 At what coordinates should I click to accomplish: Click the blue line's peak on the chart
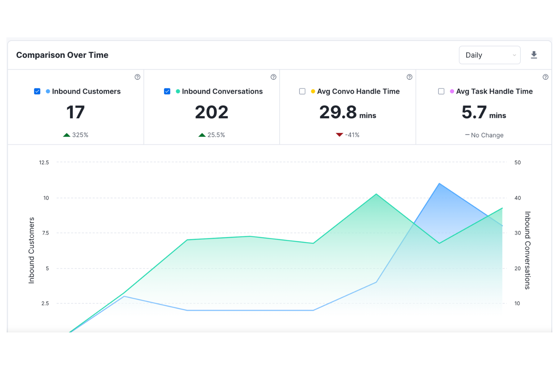click(x=439, y=183)
